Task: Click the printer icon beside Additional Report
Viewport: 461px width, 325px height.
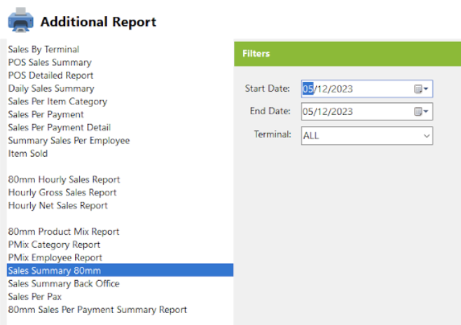Action: [x=20, y=20]
